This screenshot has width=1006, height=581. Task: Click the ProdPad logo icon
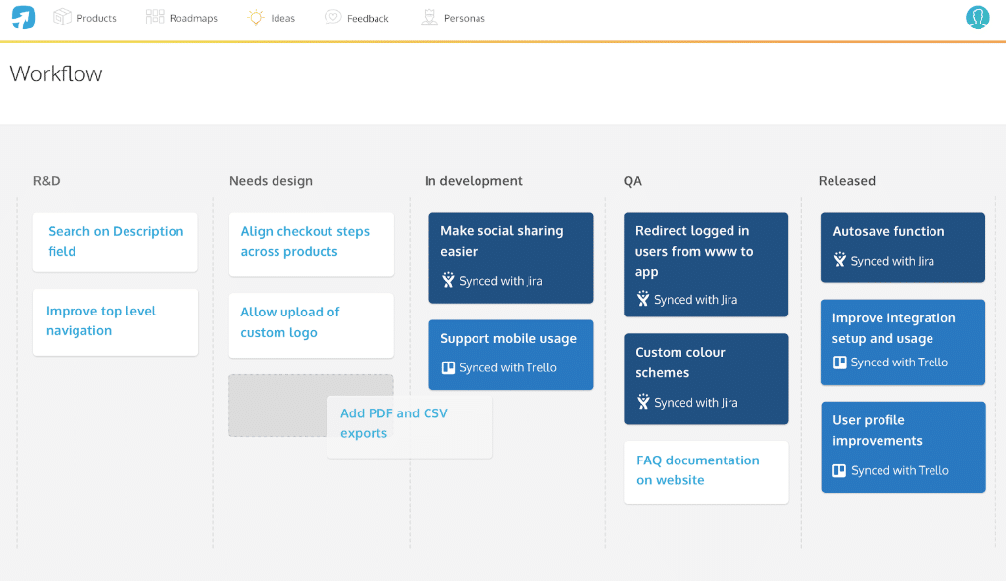click(22, 17)
